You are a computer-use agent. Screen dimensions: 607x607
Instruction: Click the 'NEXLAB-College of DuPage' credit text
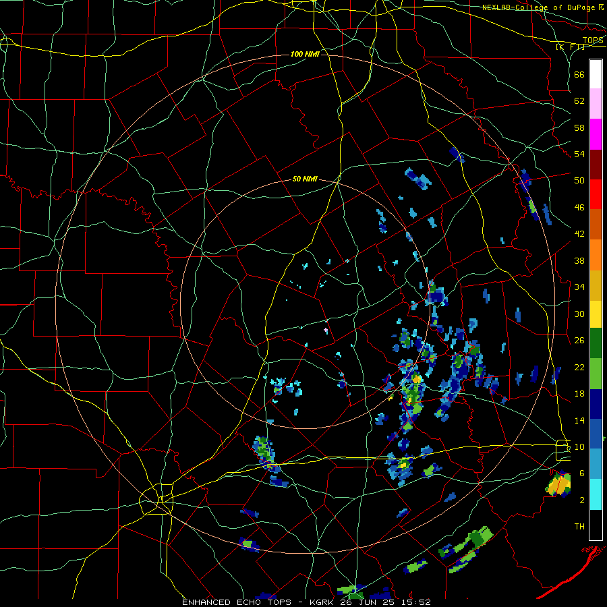click(x=540, y=7)
